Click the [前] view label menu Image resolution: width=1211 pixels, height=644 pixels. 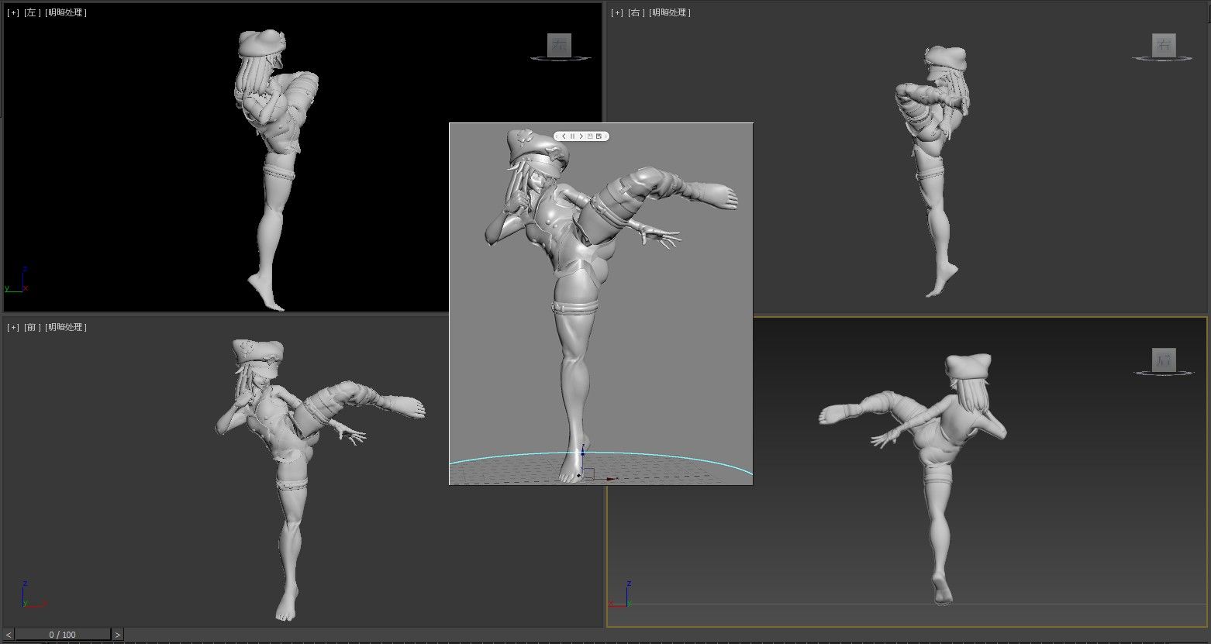[33, 327]
